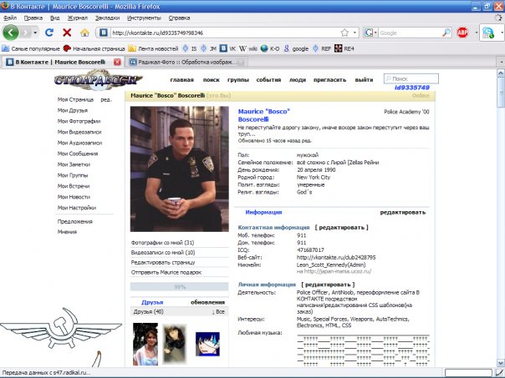Viewport: 505px width, 378px height.
Task: Click the vertical page scrollbar thumb
Action: pos(501,93)
